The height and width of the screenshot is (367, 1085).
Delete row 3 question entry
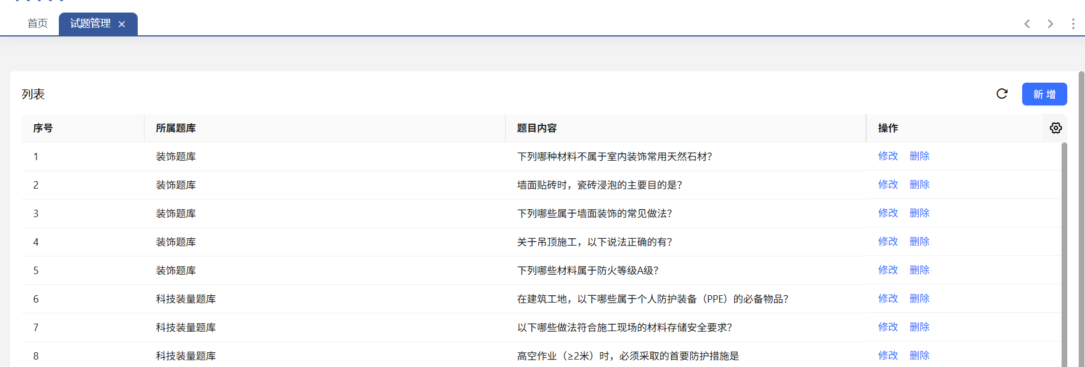tap(919, 213)
